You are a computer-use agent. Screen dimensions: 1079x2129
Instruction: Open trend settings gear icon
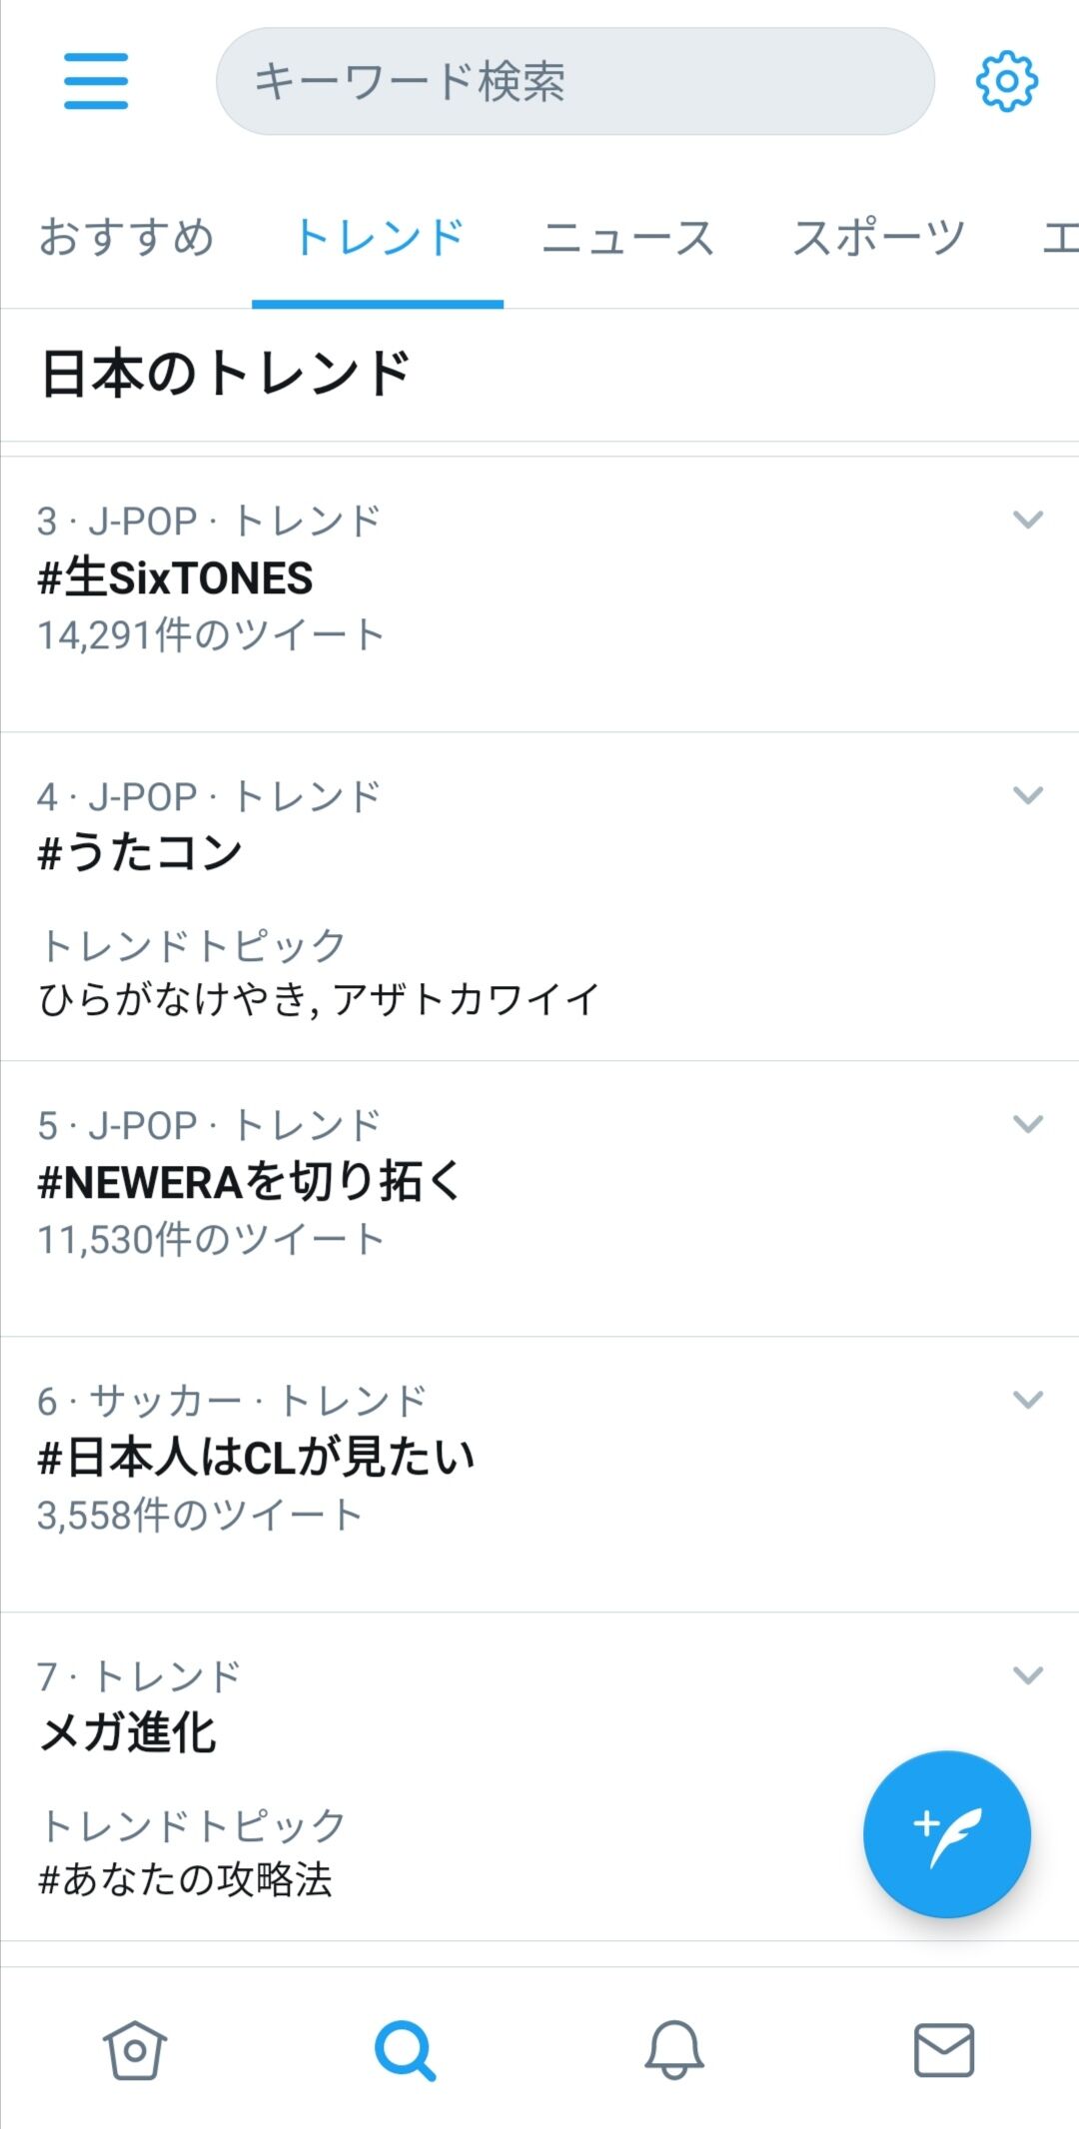[1006, 81]
